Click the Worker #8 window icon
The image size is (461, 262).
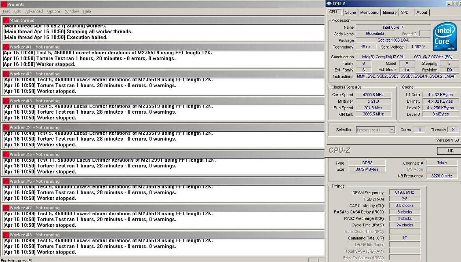click(x=6, y=235)
